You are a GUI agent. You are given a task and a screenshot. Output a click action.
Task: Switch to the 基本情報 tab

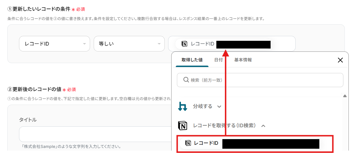coord(243,60)
